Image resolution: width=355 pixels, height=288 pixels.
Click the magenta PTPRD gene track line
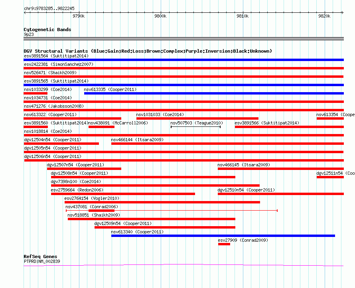tap(183, 265)
